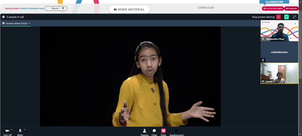Click mic icon on aryan tile
Viewport: 302px width, 136px height.
click(263, 81)
